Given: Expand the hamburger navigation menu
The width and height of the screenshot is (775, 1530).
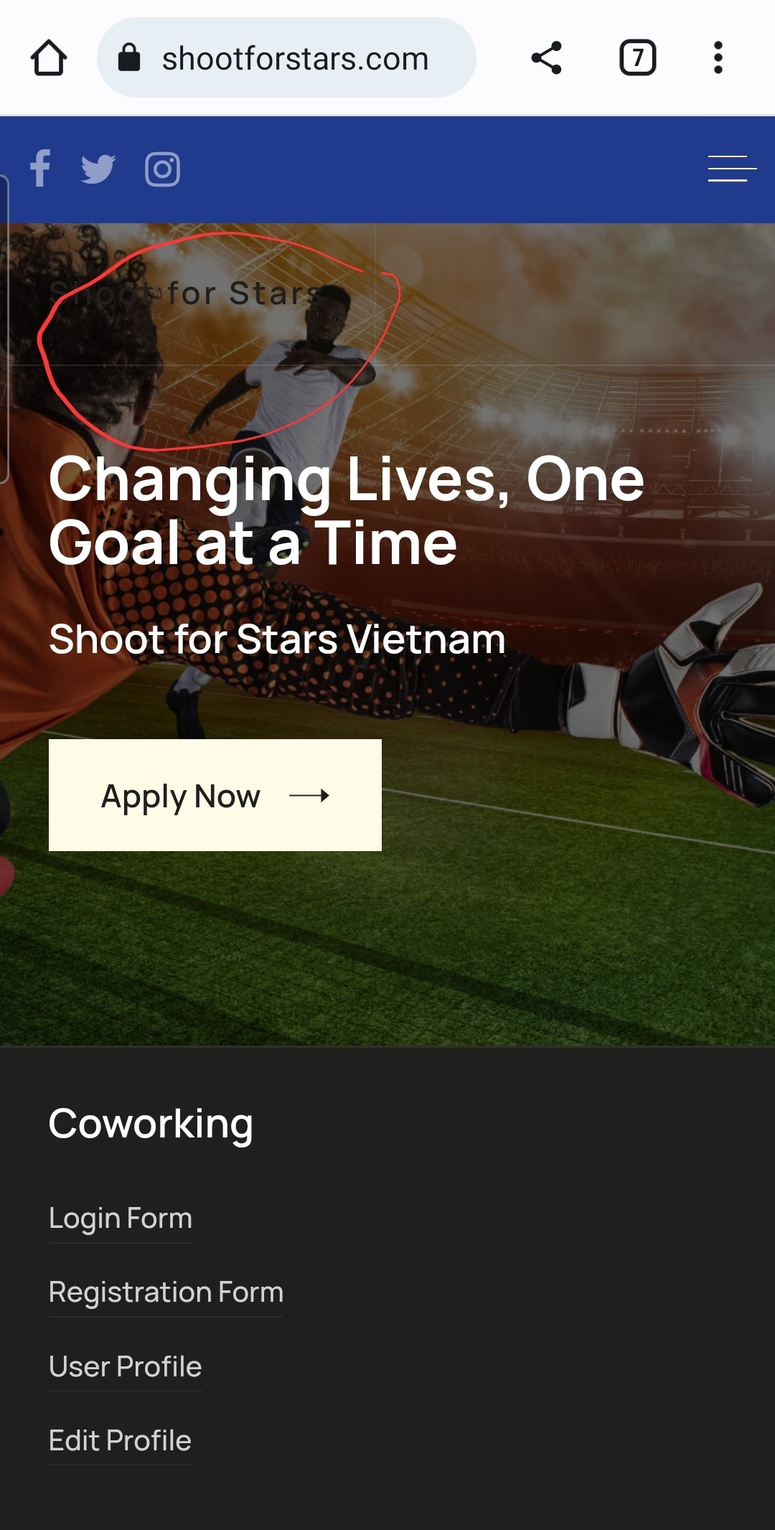Looking at the screenshot, I should point(732,169).
